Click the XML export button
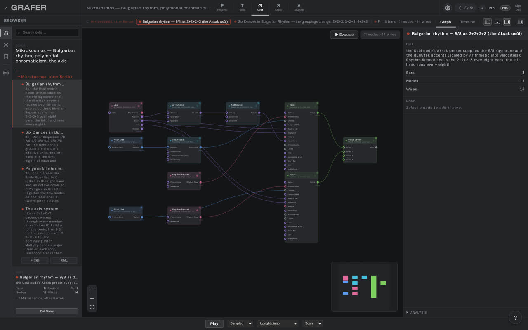The height and width of the screenshot is (330, 528). point(64,260)
